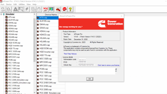The image size is (167, 94).
Task: Select MCC 3320.cap in the tree
Action: pyautogui.click(x=14, y=51)
